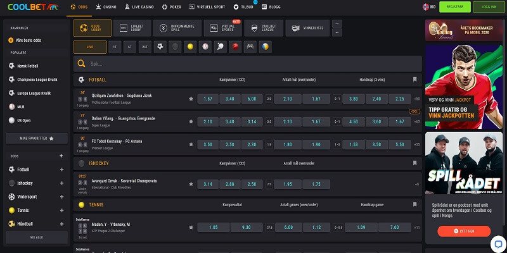This screenshot has height=253, width=507.
Task: Pick the 1.57 odds for Qizilqum Zarafshon
Action: (208, 99)
